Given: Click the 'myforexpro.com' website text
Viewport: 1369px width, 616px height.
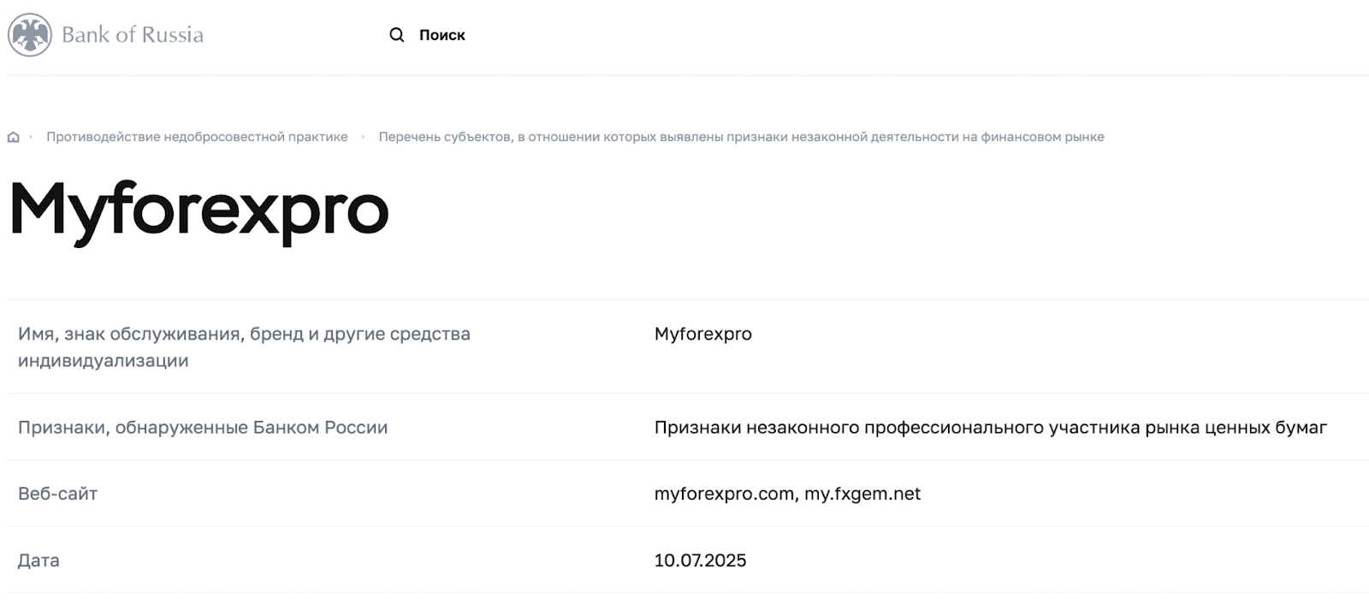Looking at the screenshot, I should click(x=725, y=494).
